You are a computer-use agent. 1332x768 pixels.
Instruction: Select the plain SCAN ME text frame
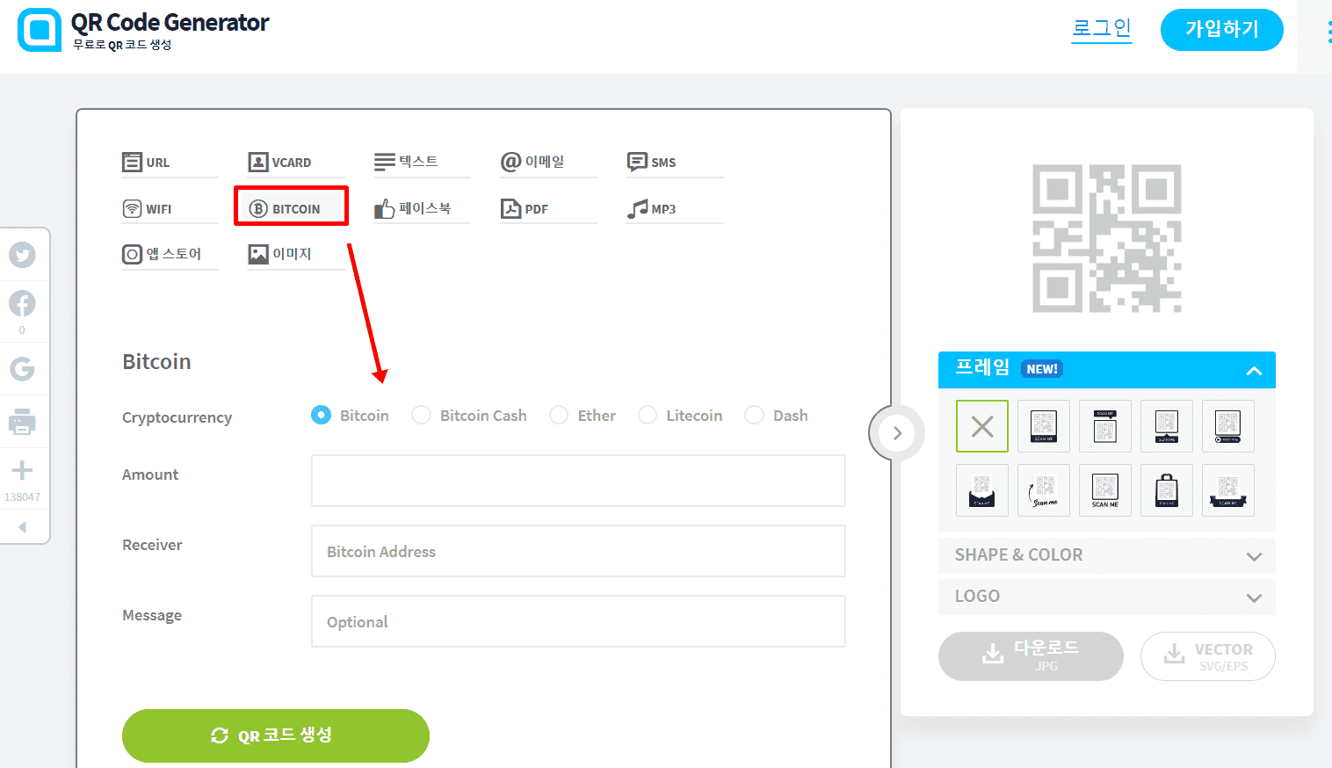pos(1105,490)
